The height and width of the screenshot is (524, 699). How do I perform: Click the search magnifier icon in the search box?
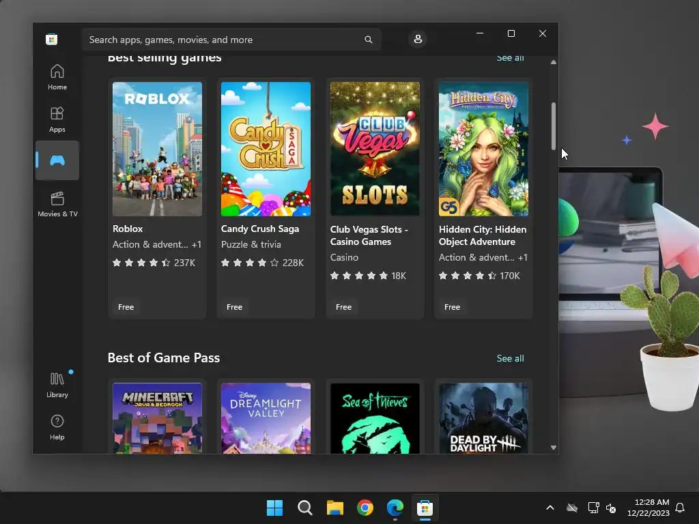[x=368, y=39]
